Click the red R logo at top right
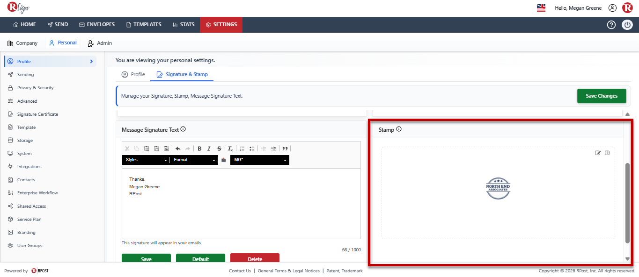Screen dimensions: 639x277 tap(627, 8)
